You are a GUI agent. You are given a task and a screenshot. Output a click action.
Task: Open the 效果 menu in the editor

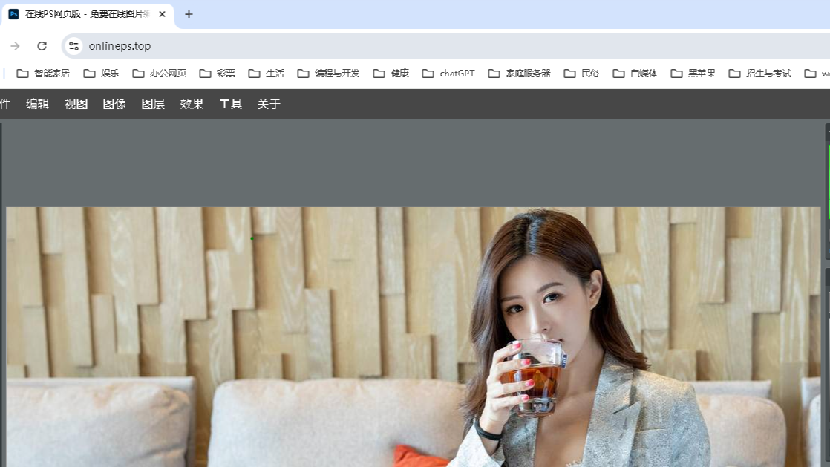pos(192,104)
